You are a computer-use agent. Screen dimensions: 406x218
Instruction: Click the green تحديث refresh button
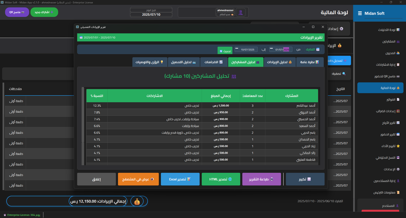point(225,51)
